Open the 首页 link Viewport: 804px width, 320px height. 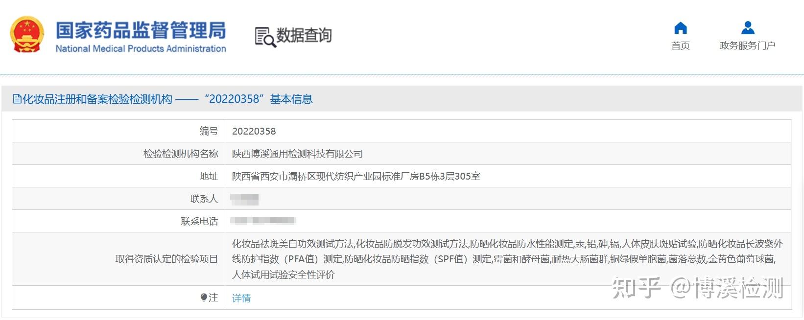680,46
